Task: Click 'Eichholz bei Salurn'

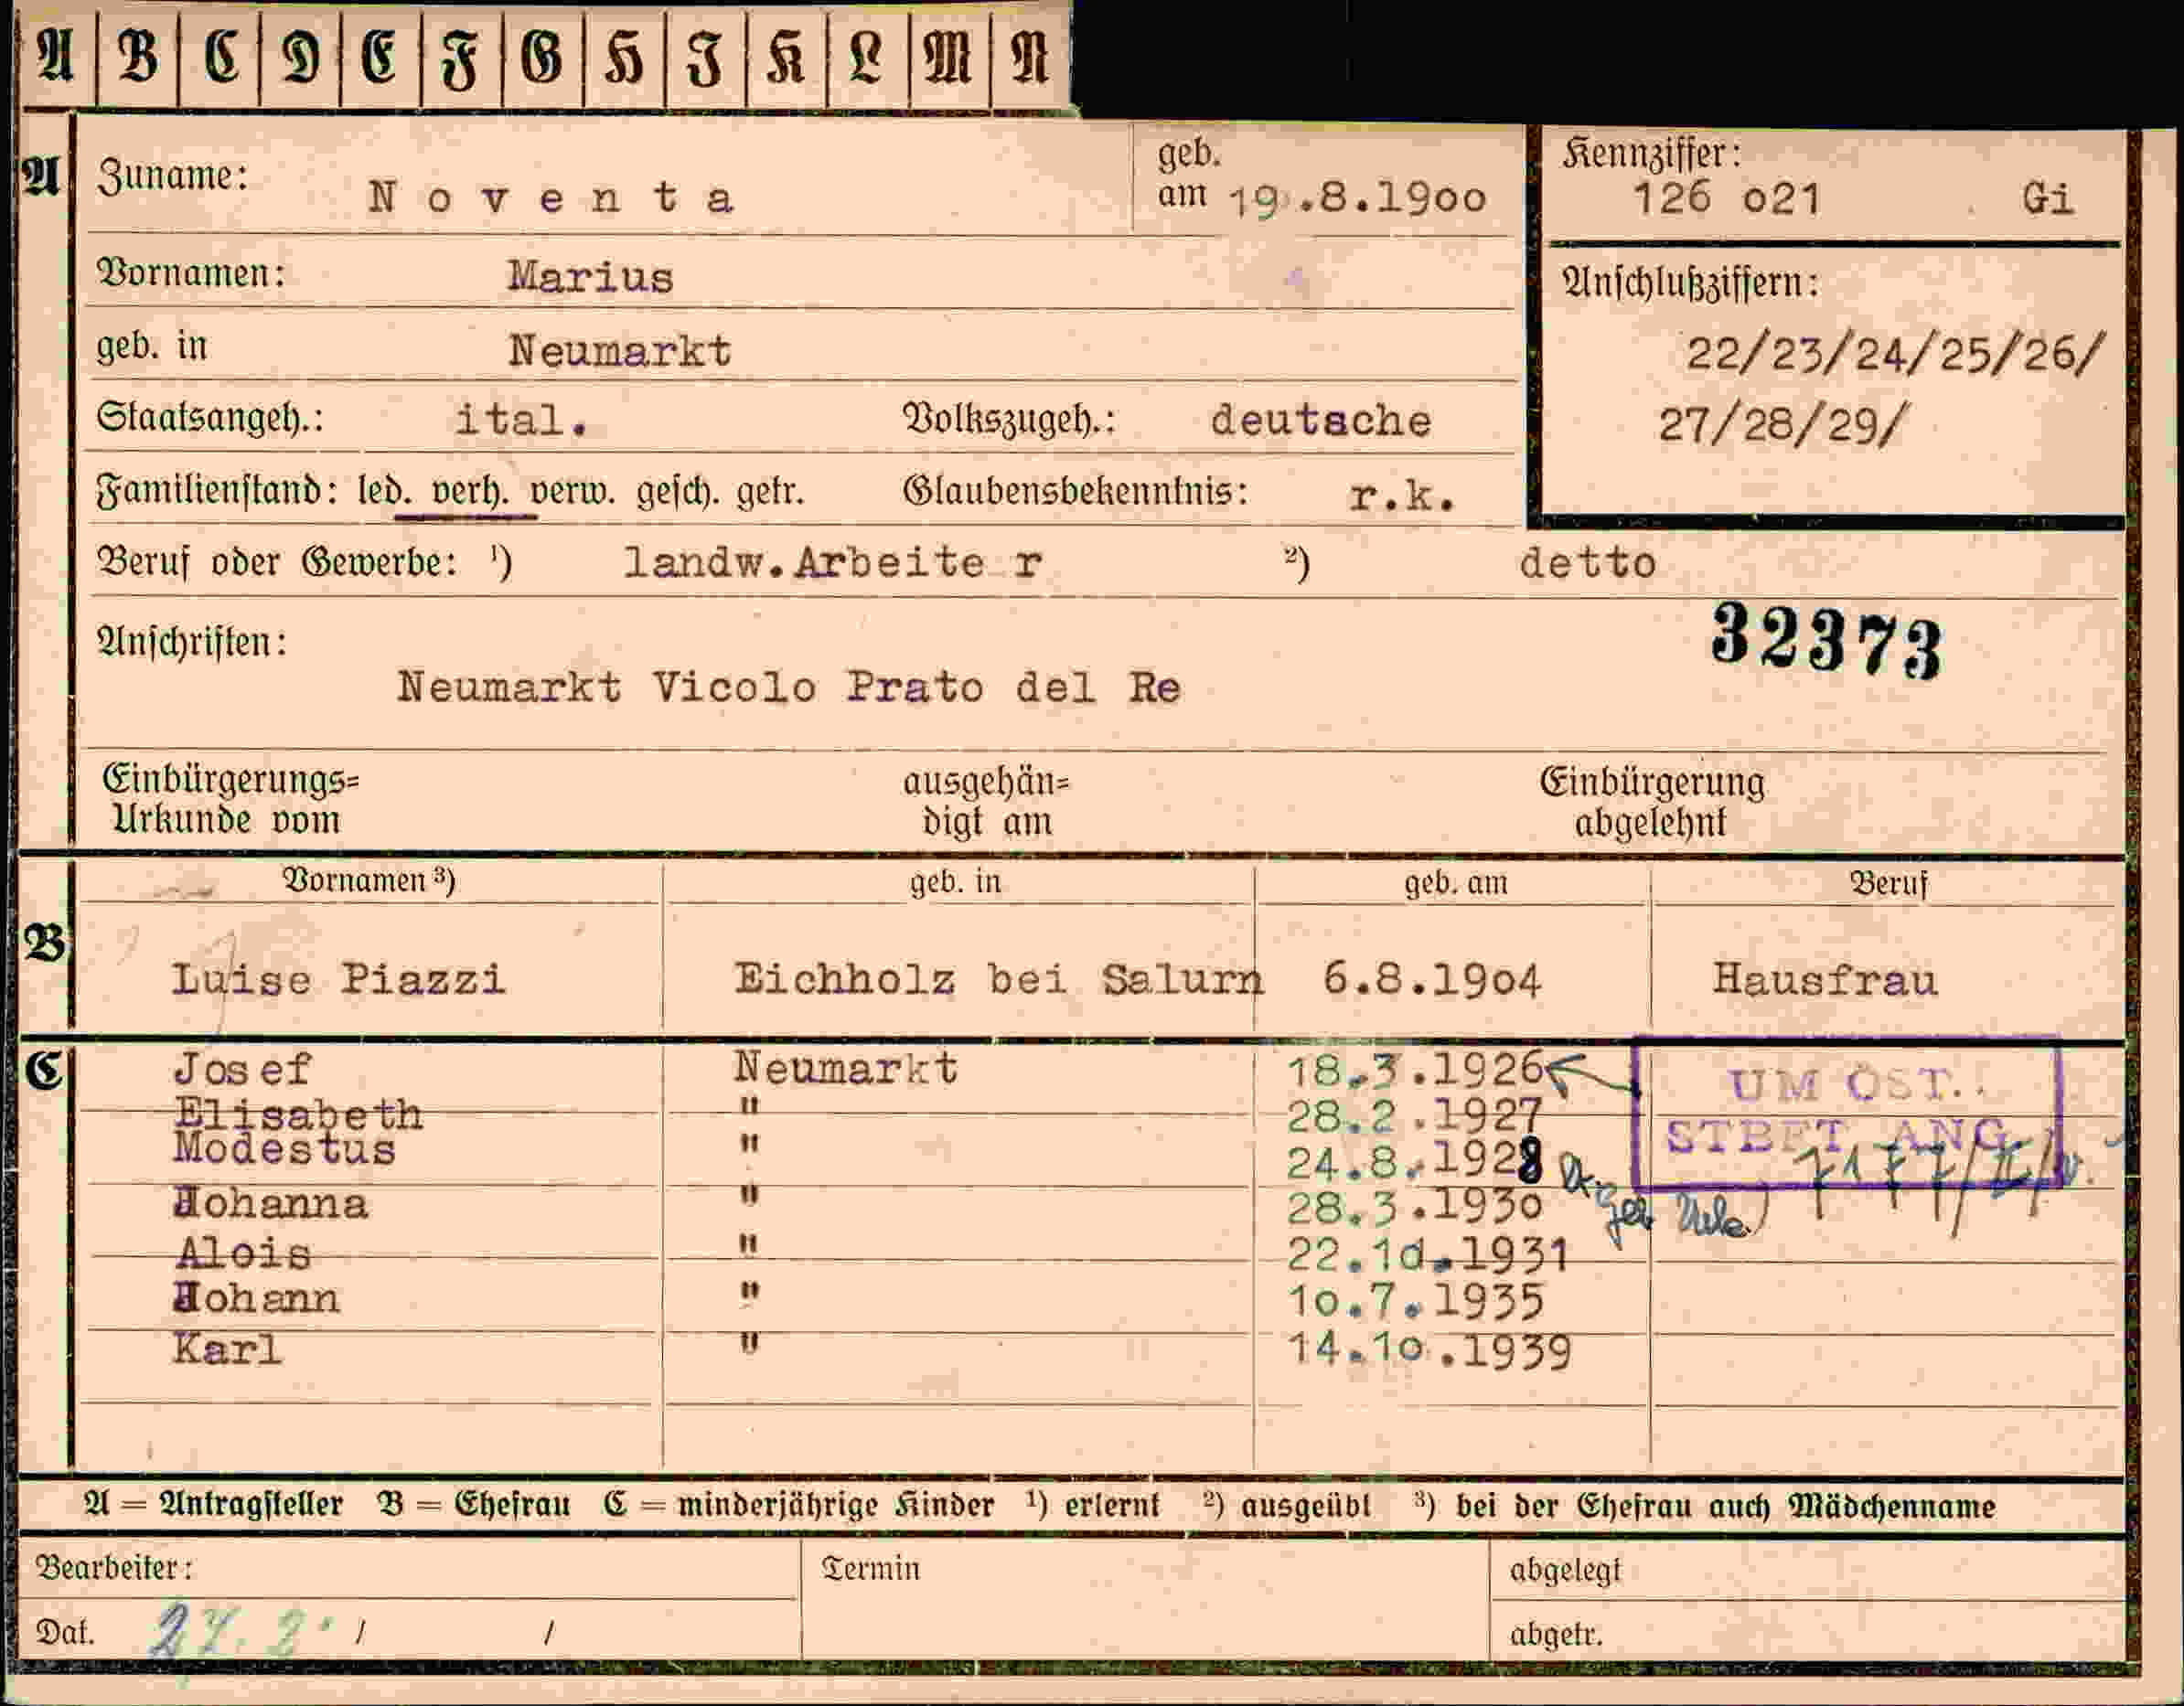Action: (x=999, y=978)
